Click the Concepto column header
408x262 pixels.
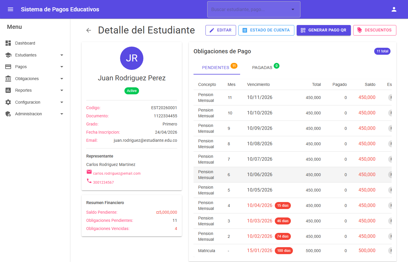[207, 84]
